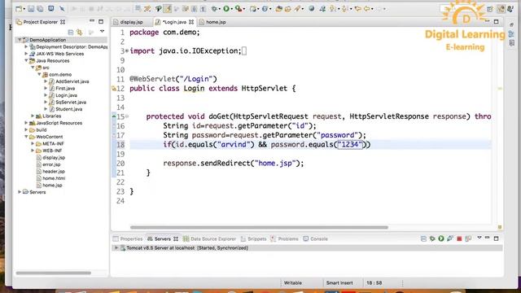This screenshot has height=293, width=521.
Task: Select JAX-WS Web Services node
Action: (59, 54)
